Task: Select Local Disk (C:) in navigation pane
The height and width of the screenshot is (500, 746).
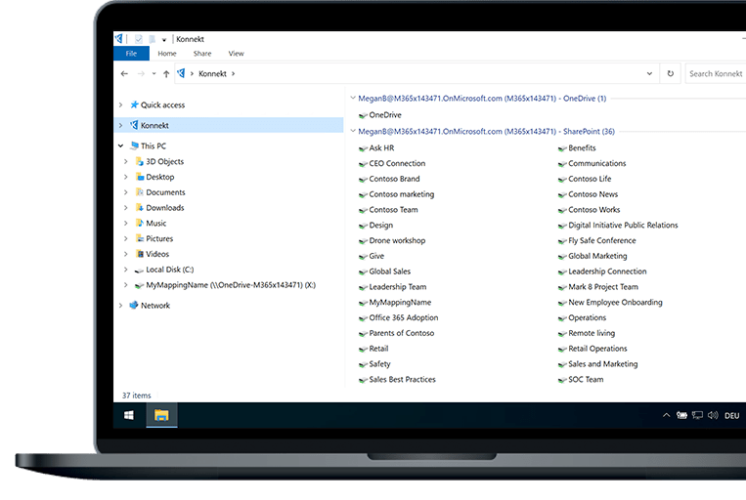Action: click(x=169, y=270)
